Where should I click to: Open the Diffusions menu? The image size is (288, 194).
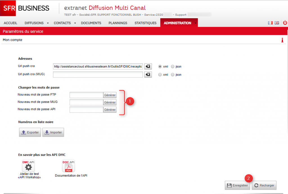coord(34,23)
